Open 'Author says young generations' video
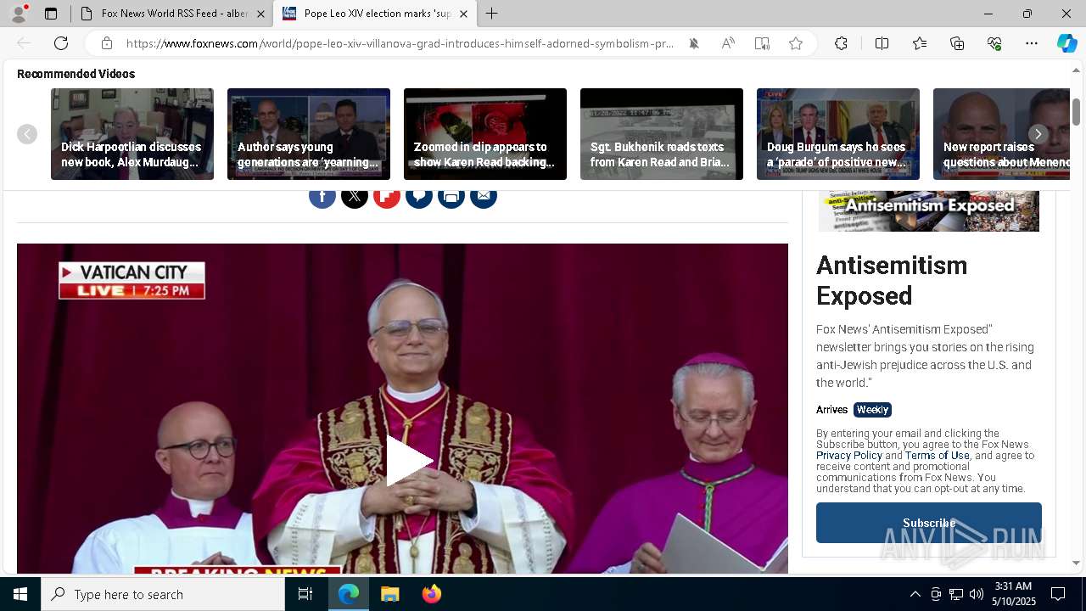Viewport: 1086px width, 611px height. point(309,134)
